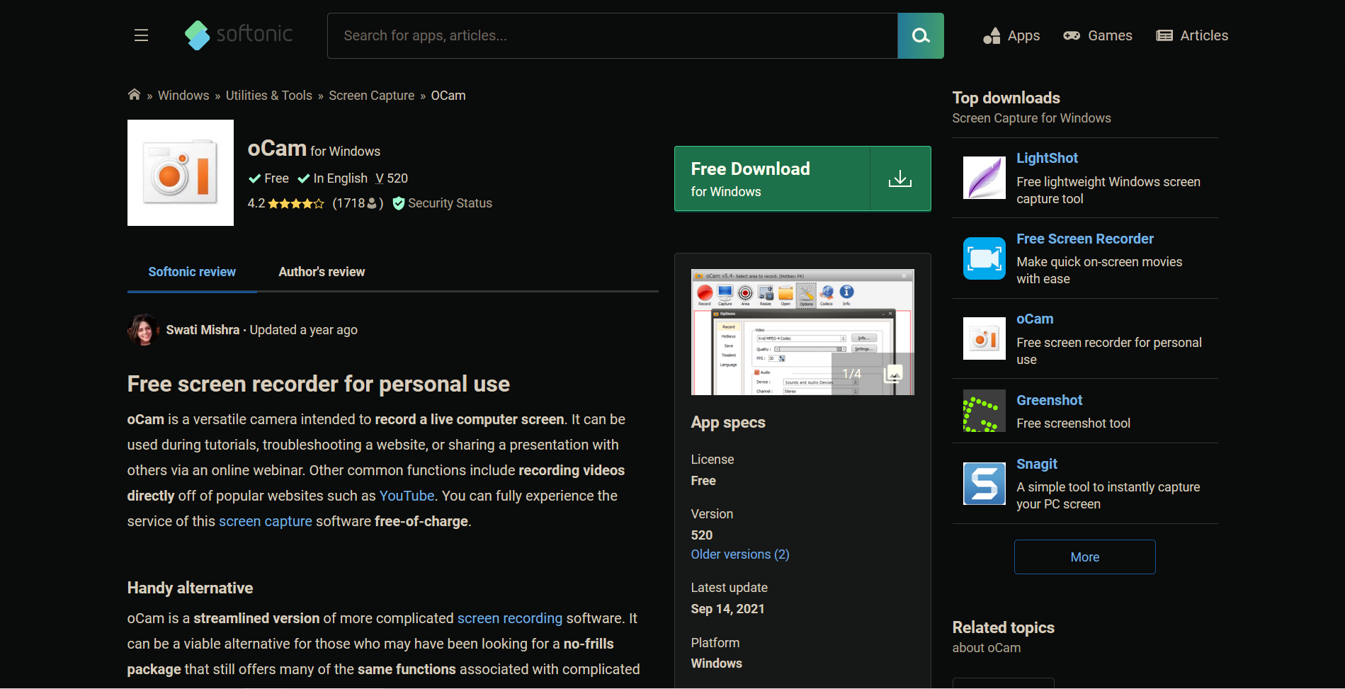Open the LightShot feather icon
Screen dimensions: 1345x689
(984, 178)
